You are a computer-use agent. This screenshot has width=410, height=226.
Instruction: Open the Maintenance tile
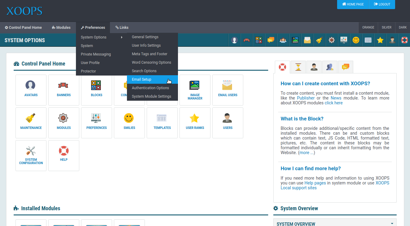click(x=31, y=123)
